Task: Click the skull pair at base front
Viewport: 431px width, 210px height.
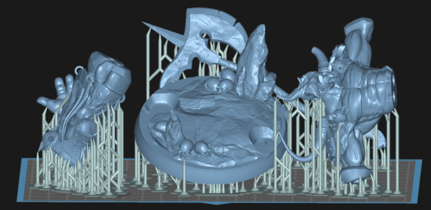Action: (194, 148)
